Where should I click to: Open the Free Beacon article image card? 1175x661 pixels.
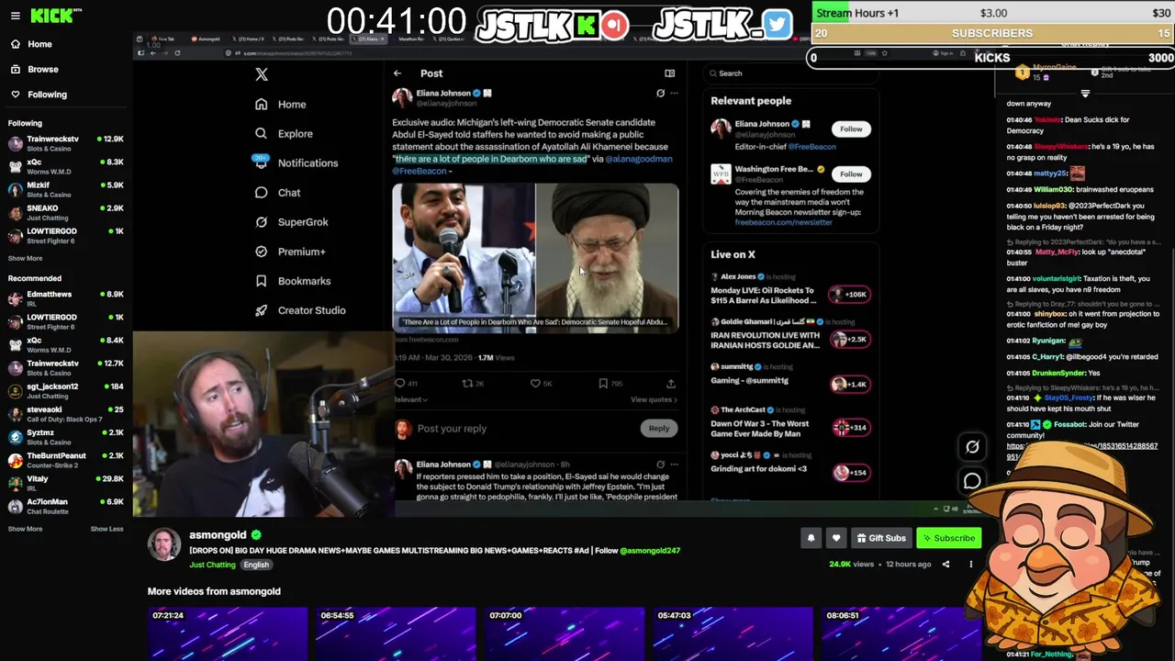(535, 256)
